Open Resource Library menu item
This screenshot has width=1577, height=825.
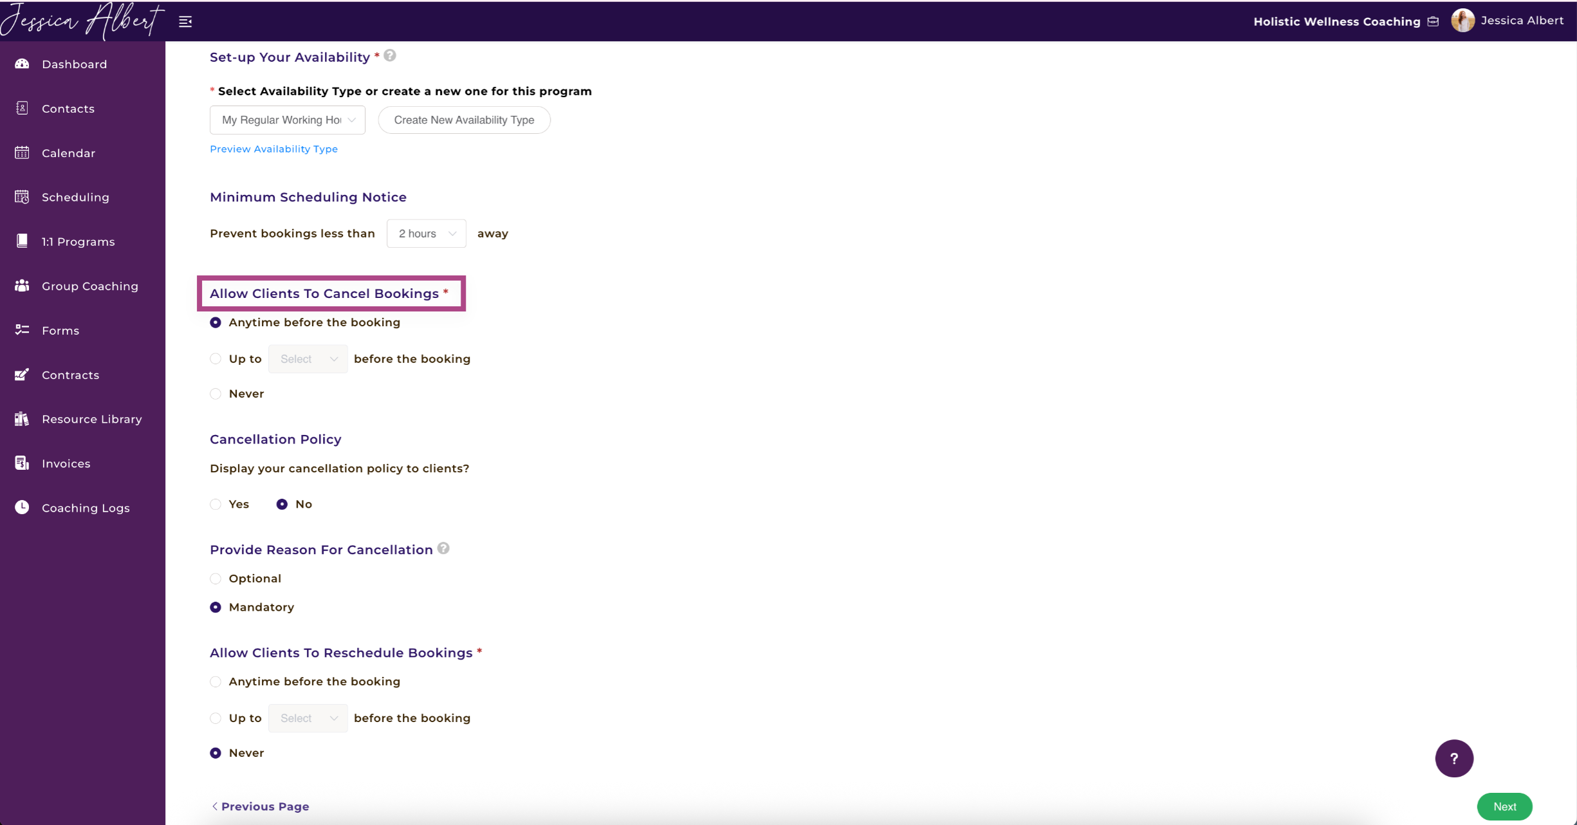(92, 419)
